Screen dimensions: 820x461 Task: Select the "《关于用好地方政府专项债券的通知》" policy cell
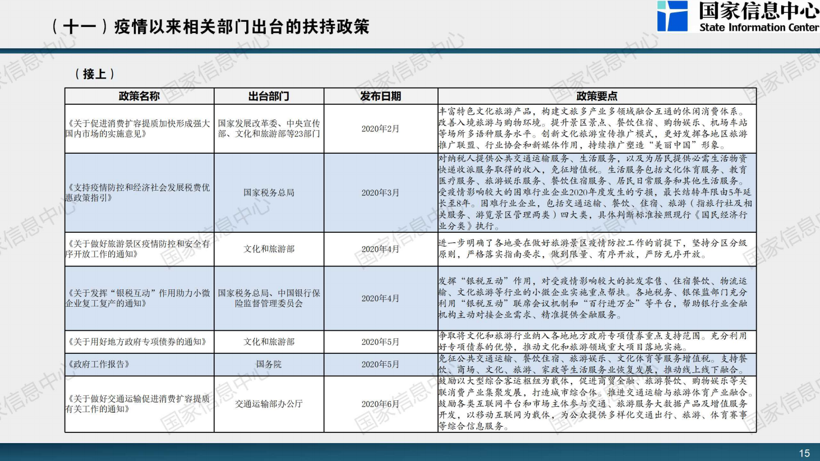tap(137, 342)
